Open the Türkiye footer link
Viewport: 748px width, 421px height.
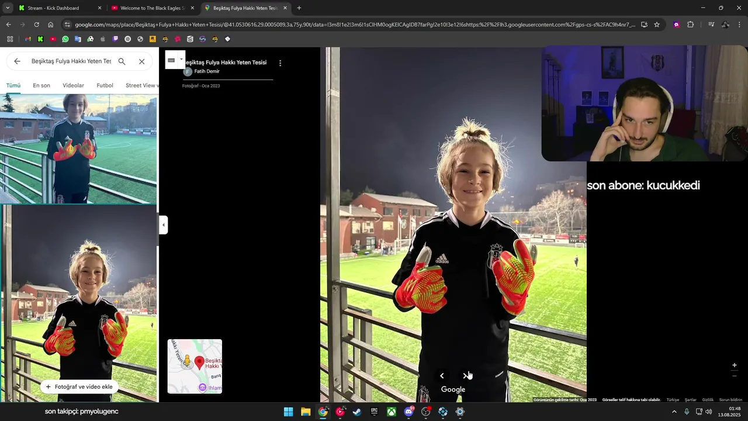coord(673,400)
